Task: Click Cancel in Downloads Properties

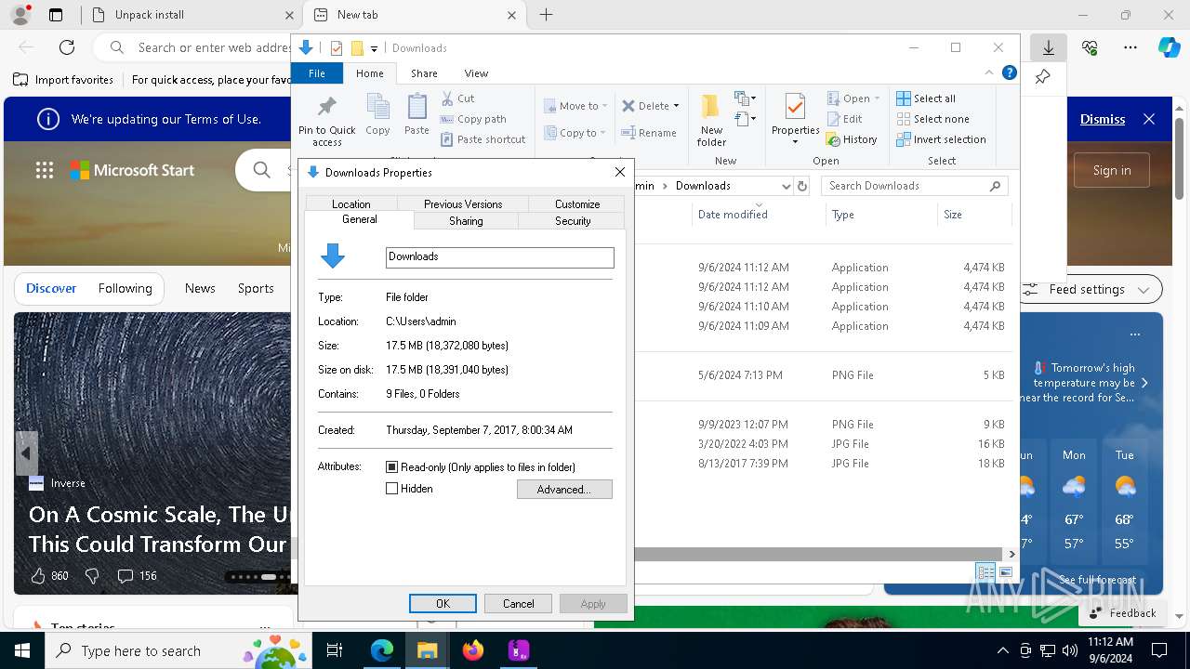Action: 518,604
